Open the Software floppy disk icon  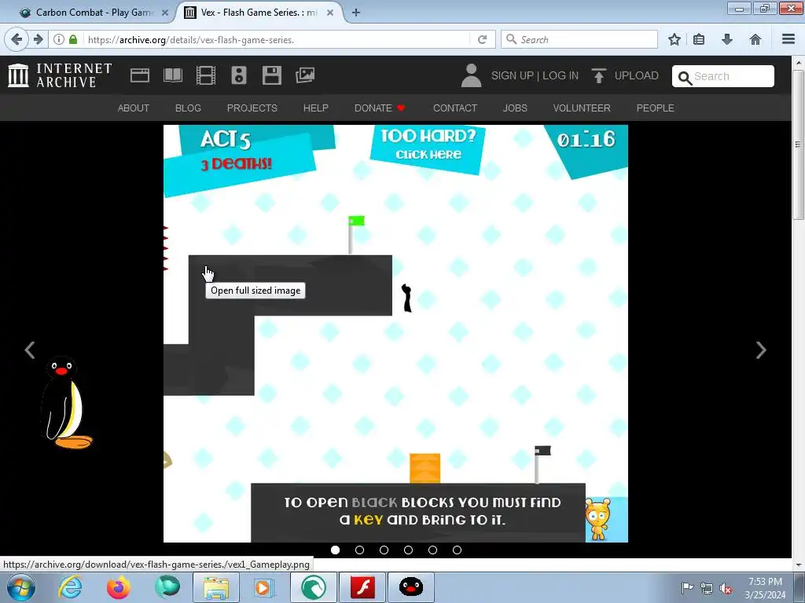point(271,75)
